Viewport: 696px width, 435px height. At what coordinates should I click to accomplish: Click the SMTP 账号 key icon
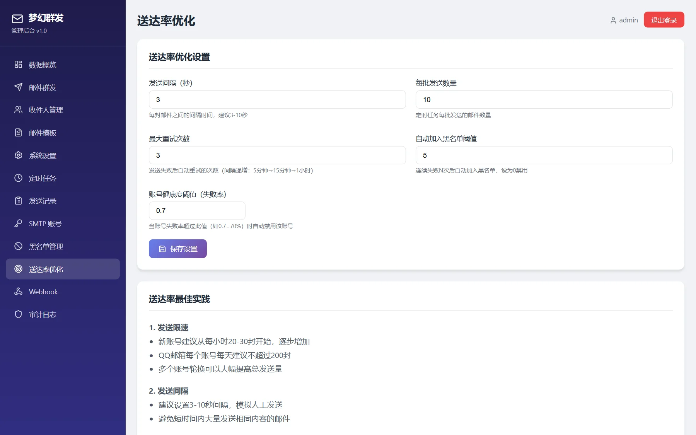tap(18, 223)
